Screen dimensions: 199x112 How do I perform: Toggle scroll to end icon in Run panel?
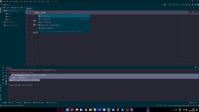click(x=6, y=78)
